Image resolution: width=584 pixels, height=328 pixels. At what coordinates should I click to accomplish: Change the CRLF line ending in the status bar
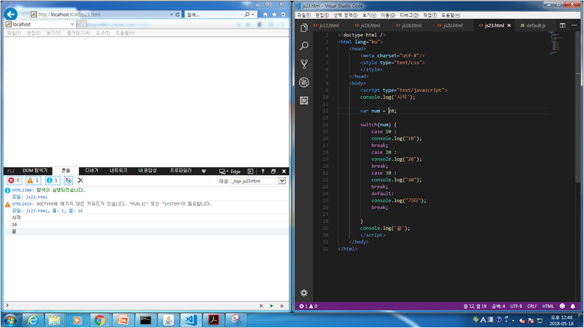tap(532, 306)
